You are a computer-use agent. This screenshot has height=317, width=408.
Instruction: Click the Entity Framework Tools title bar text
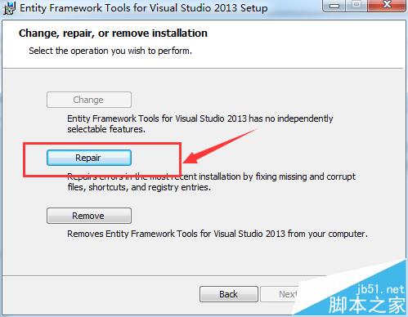pyautogui.click(x=144, y=8)
